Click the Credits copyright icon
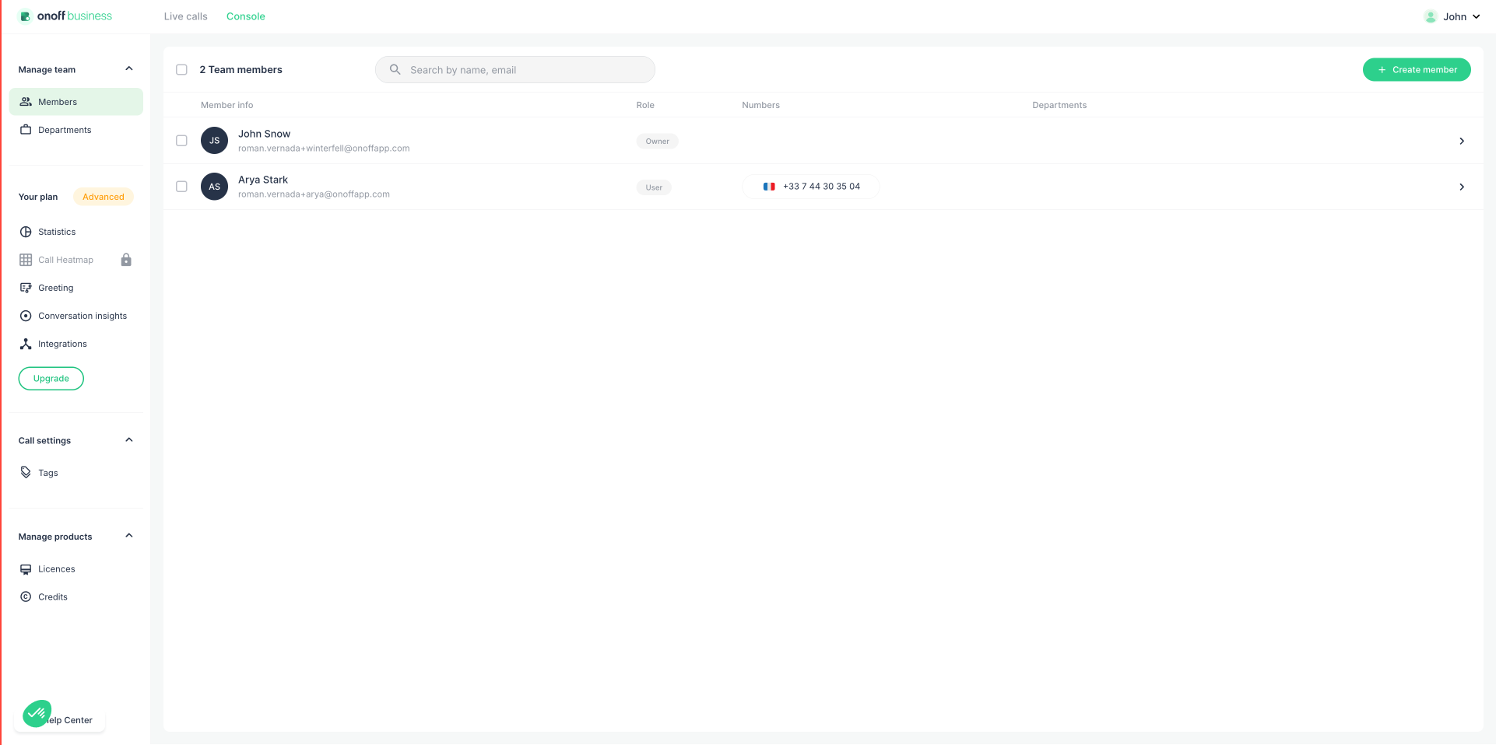Viewport: 1496px width, 745px height. (26, 597)
